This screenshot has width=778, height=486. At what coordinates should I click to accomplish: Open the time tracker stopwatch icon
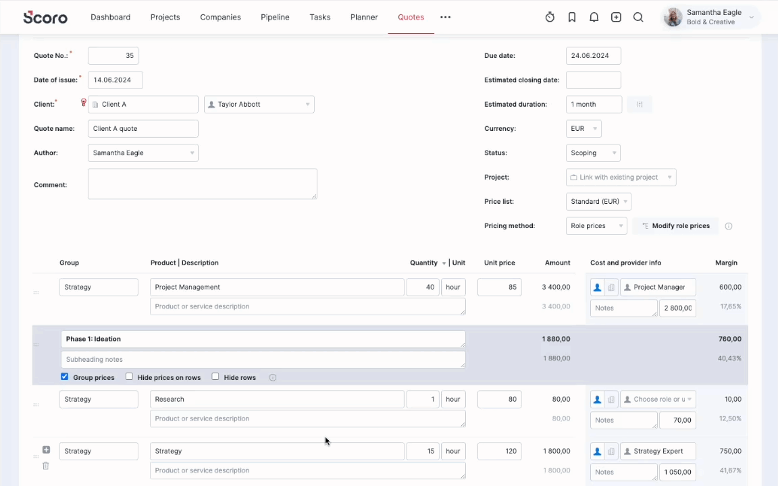coord(550,18)
